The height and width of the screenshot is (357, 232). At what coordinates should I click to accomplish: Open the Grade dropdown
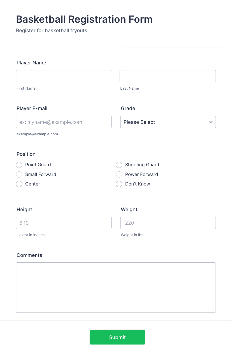pos(168,122)
